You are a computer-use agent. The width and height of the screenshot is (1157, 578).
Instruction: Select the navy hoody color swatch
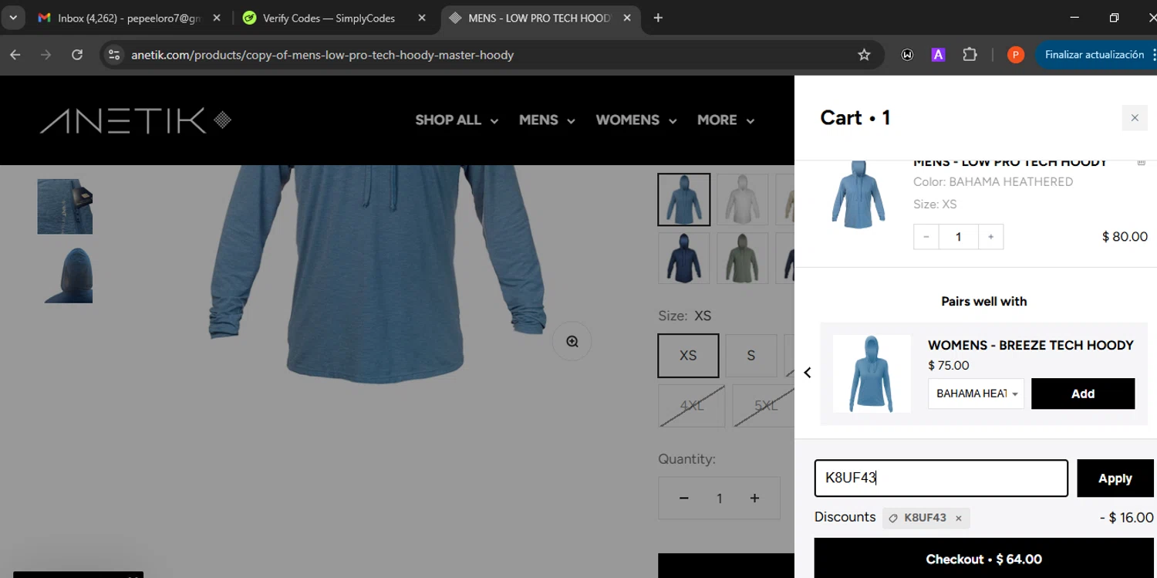[x=684, y=259]
